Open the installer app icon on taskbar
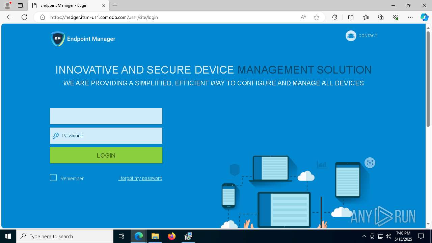The height and width of the screenshot is (243, 432). tap(188, 236)
